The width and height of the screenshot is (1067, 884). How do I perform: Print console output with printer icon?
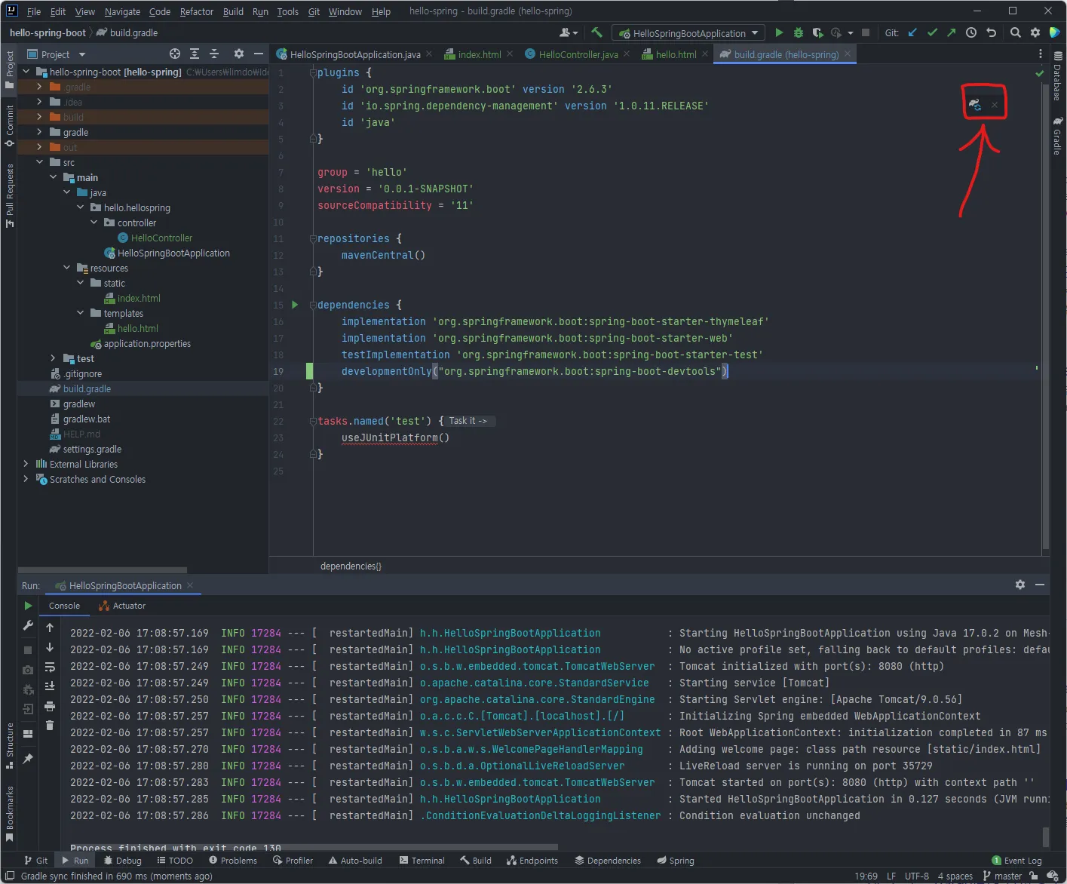[50, 706]
